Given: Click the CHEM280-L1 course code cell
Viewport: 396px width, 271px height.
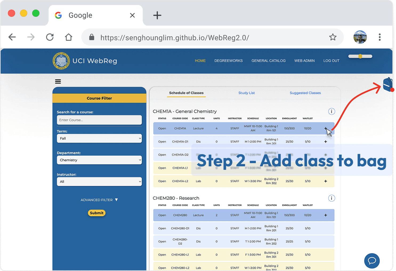Looking at the screenshot, I should click(180, 255).
